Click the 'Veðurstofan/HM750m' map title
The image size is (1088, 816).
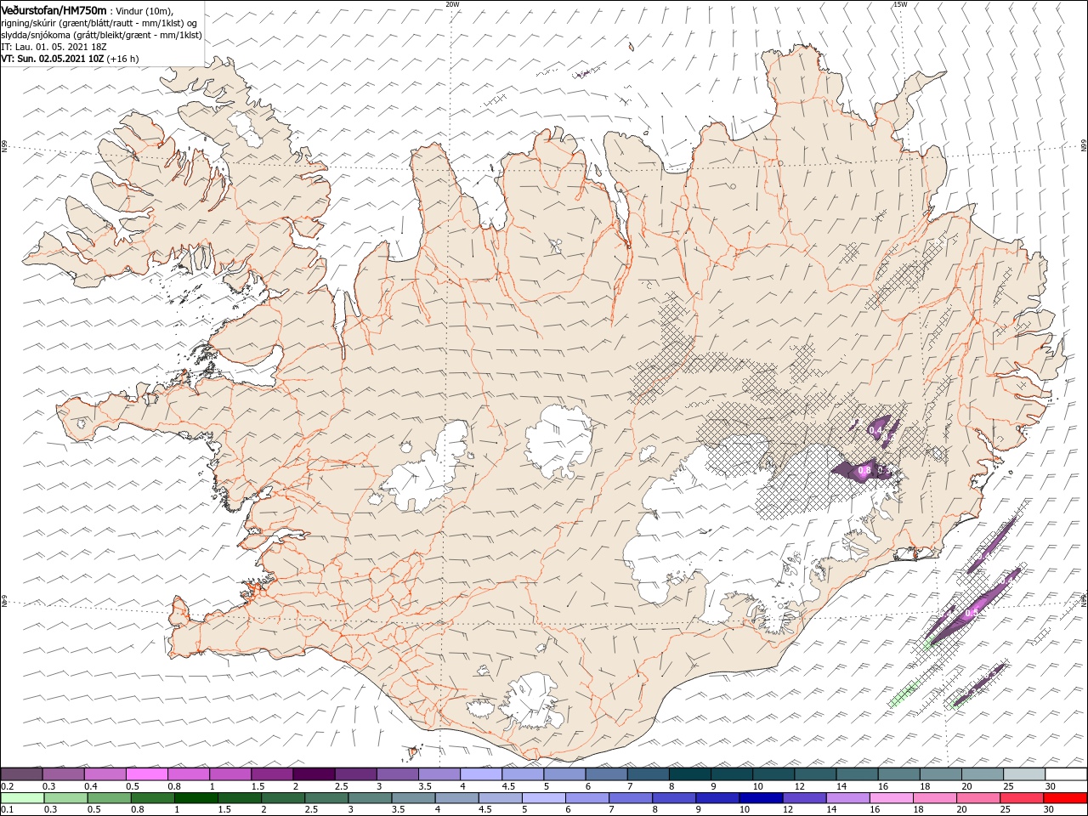tap(54, 9)
